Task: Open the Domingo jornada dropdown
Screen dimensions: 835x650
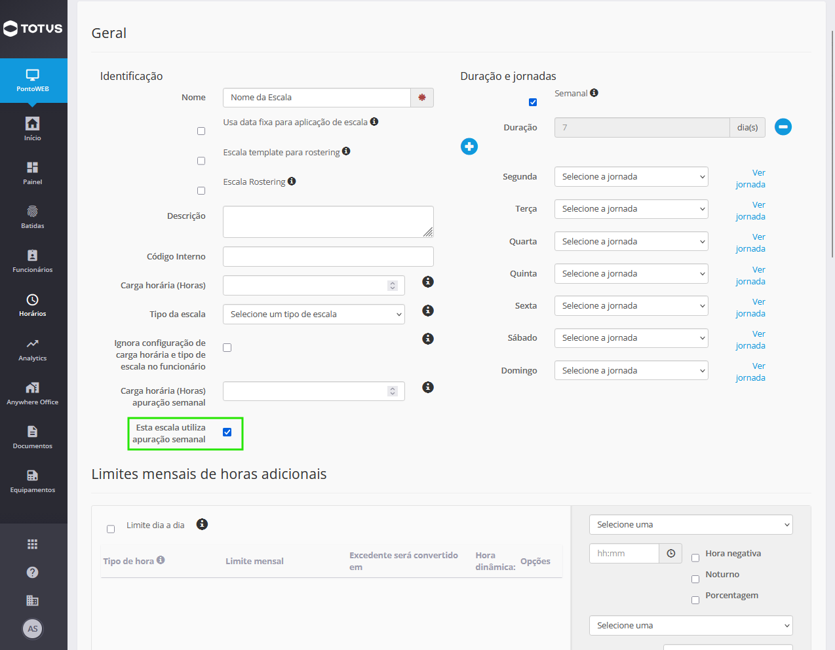Action: tap(631, 371)
